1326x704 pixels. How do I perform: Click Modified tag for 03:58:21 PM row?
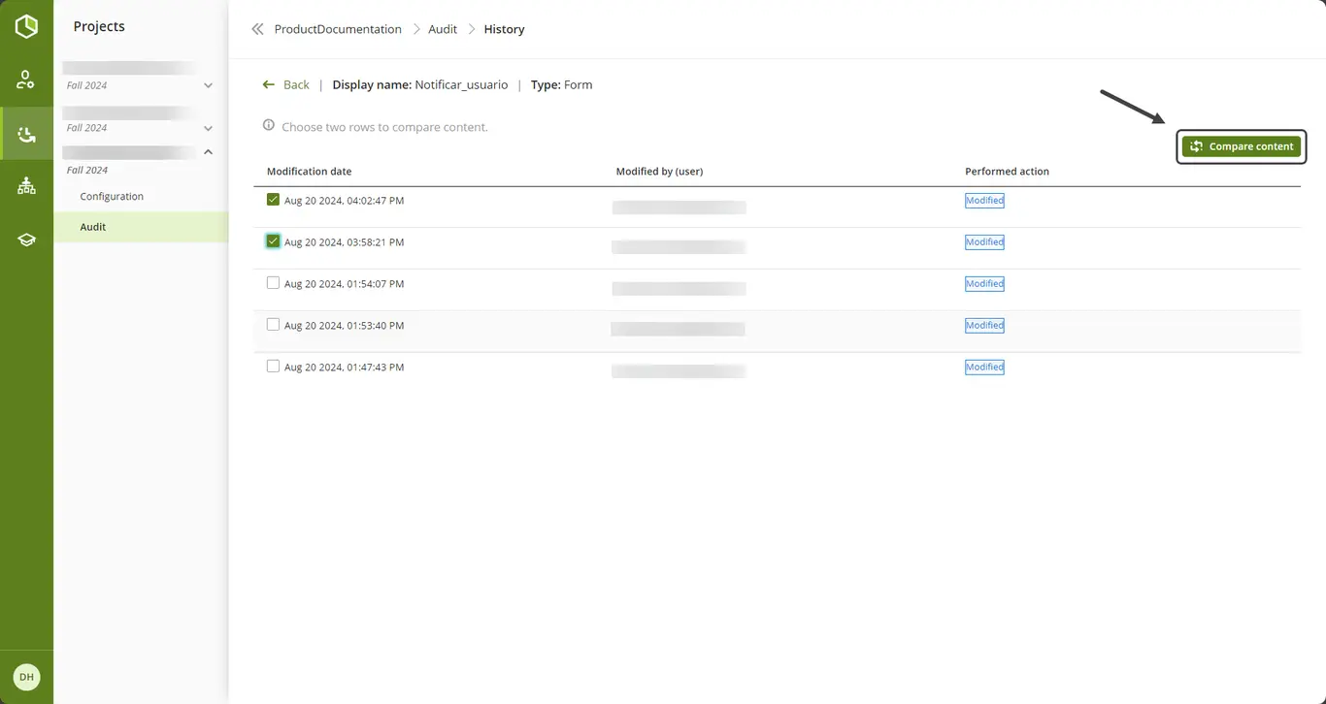coord(984,242)
